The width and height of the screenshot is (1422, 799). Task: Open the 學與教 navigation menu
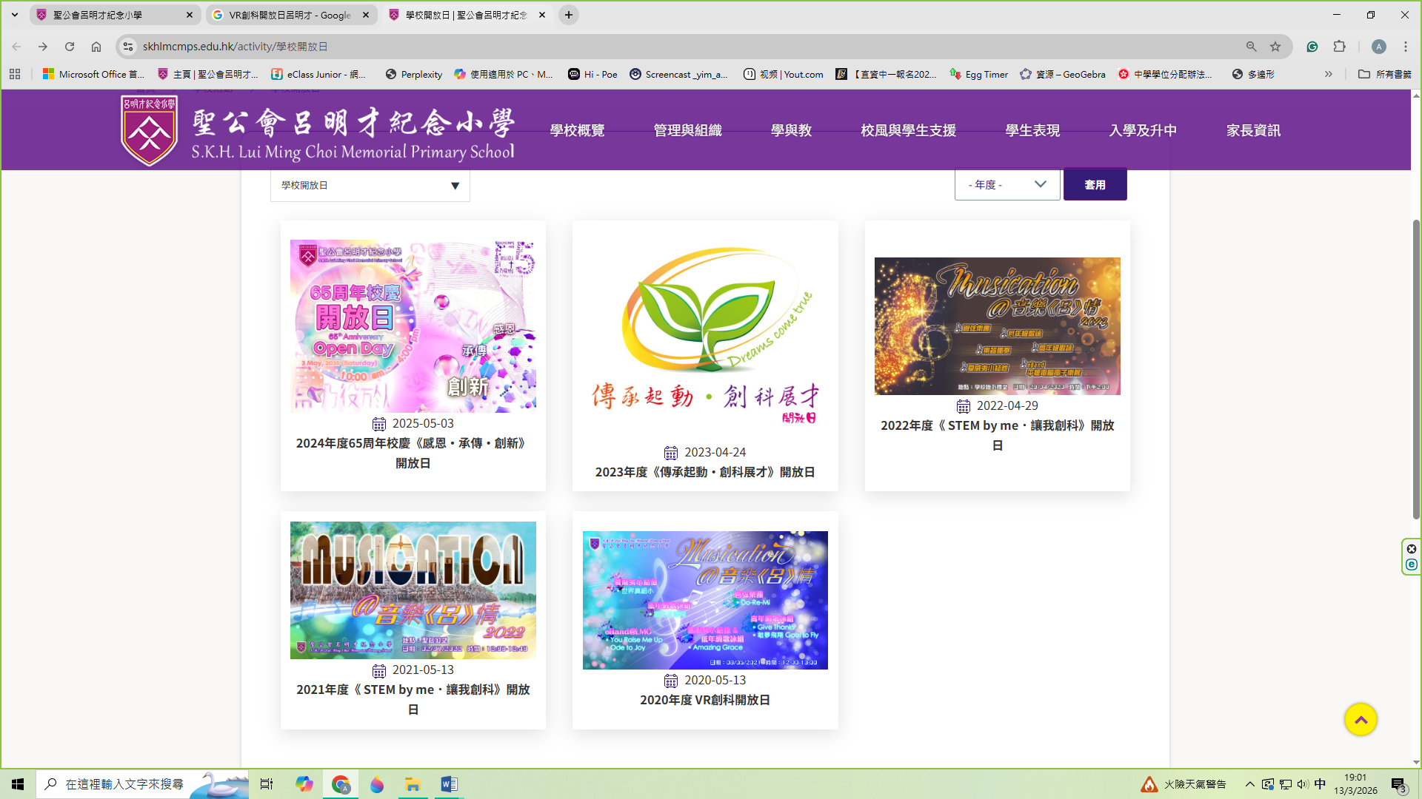[791, 131]
